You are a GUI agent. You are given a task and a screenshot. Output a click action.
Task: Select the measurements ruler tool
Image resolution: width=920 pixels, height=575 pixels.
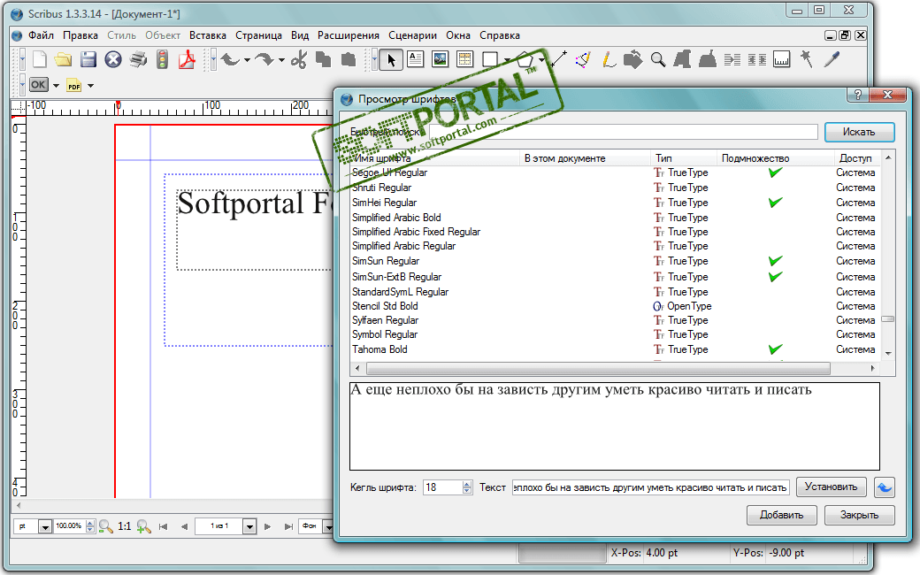pos(781,59)
